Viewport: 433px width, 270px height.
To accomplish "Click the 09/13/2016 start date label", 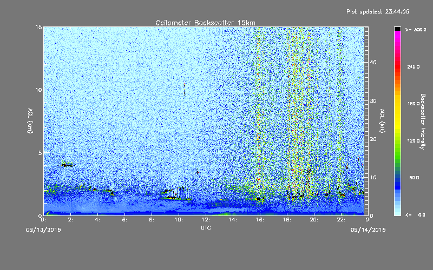I will point(43,230).
